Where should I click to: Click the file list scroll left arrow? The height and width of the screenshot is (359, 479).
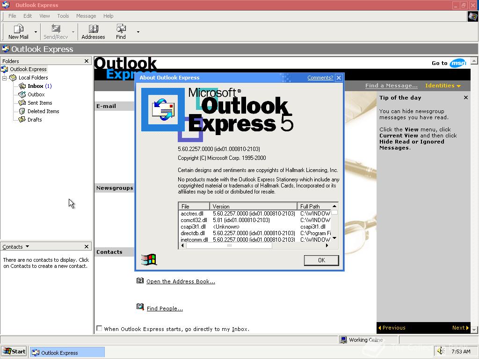coord(182,245)
